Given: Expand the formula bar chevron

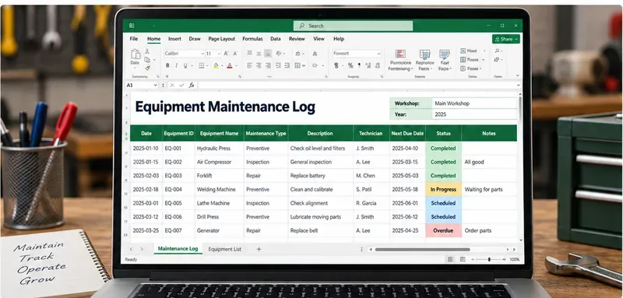Looking at the screenshot, I should pyautogui.click(x=518, y=85).
